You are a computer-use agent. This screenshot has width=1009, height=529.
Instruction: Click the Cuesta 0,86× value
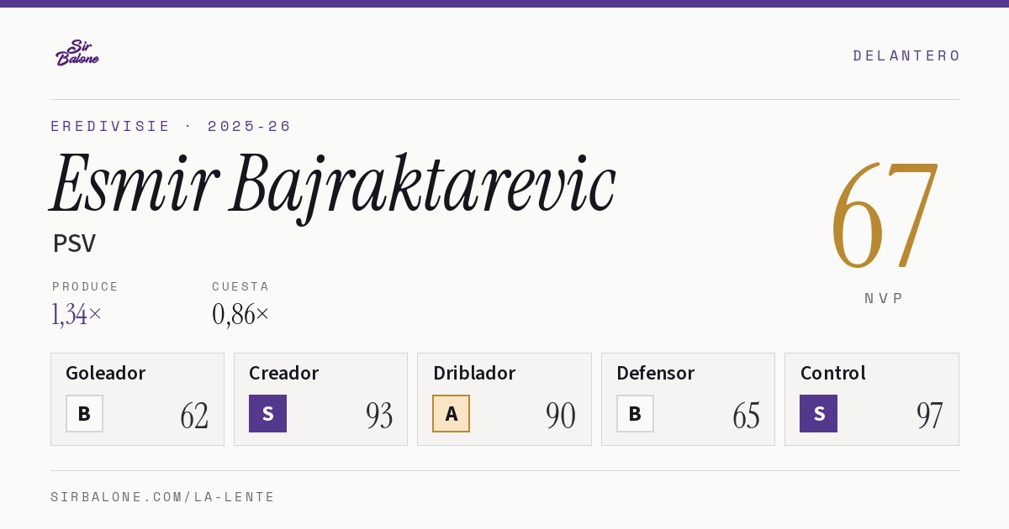coord(240,314)
